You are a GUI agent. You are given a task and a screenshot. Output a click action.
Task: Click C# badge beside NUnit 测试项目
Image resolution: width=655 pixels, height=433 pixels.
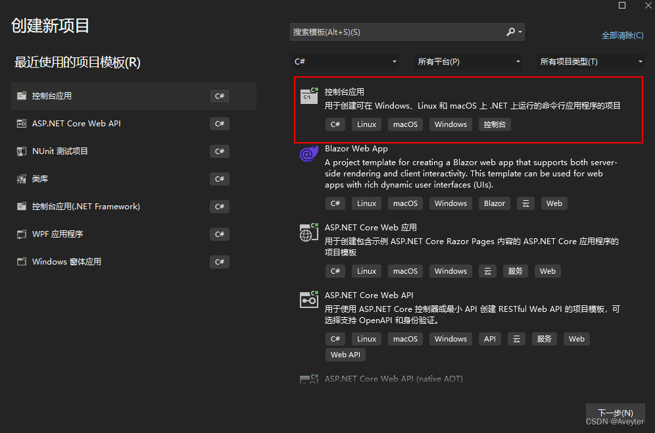(x=219, y=151)
